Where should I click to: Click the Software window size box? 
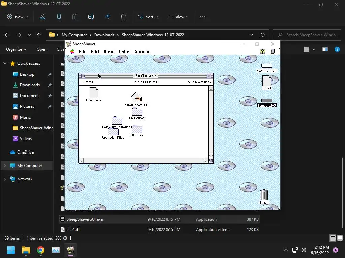(211, 161)
